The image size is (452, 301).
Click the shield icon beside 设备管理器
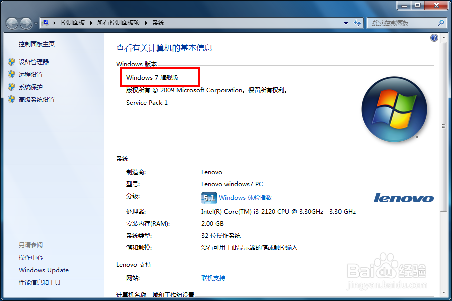pos(11,62)
